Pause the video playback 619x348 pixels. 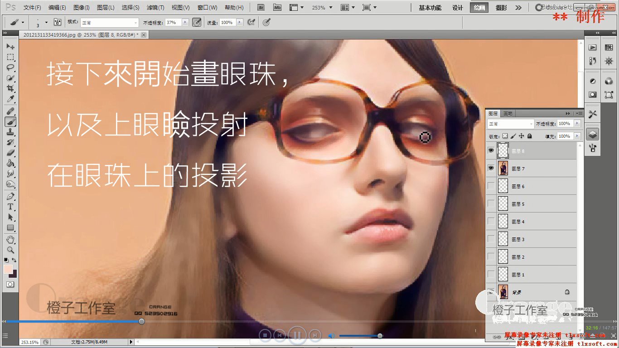click(x=297, y=335)
